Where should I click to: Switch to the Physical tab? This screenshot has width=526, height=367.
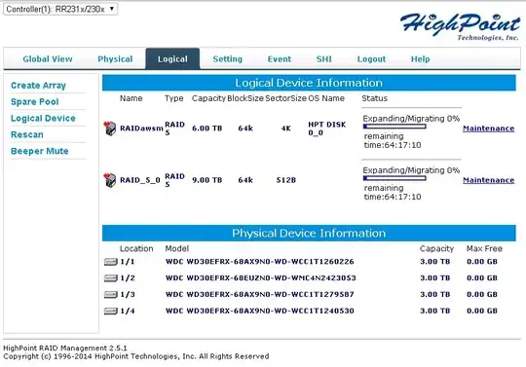(115, 59)
